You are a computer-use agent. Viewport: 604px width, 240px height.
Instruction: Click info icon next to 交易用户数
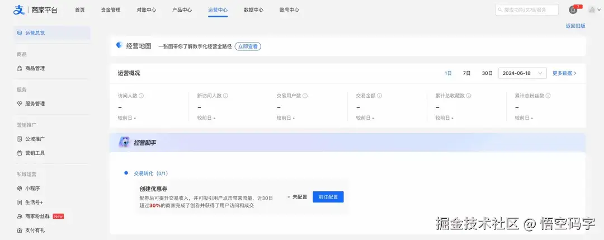[x=305, y=96]
